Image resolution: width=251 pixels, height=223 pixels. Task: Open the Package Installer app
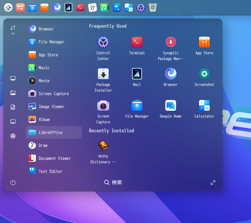pyautogui.click(x=103, y=74)
